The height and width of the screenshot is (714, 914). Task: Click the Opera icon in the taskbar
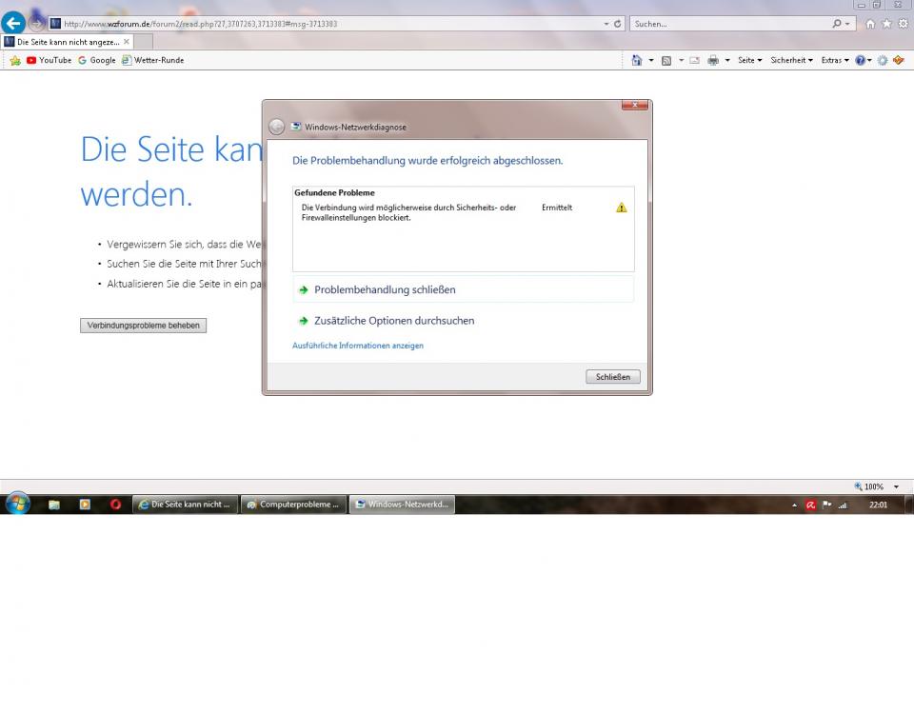point(115,505)
